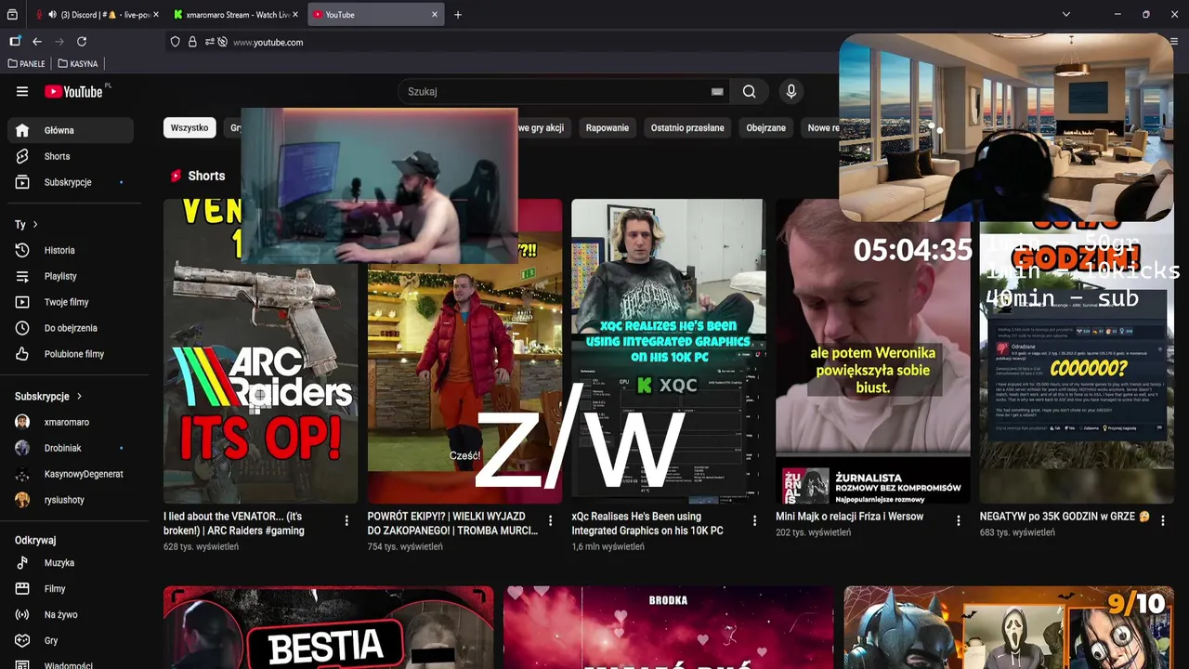The height and width of the screenshot is (669, 1189).
Task: Close the Discord tab
Action: (x=155, y=15)
